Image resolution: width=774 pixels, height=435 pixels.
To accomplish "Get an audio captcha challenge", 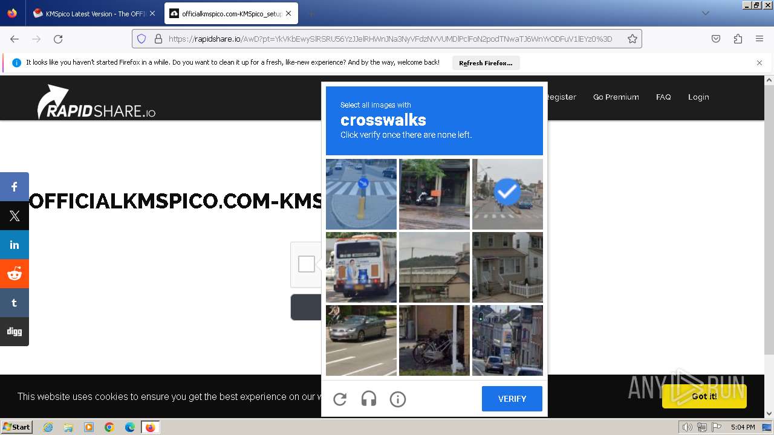I will (369, 399).
